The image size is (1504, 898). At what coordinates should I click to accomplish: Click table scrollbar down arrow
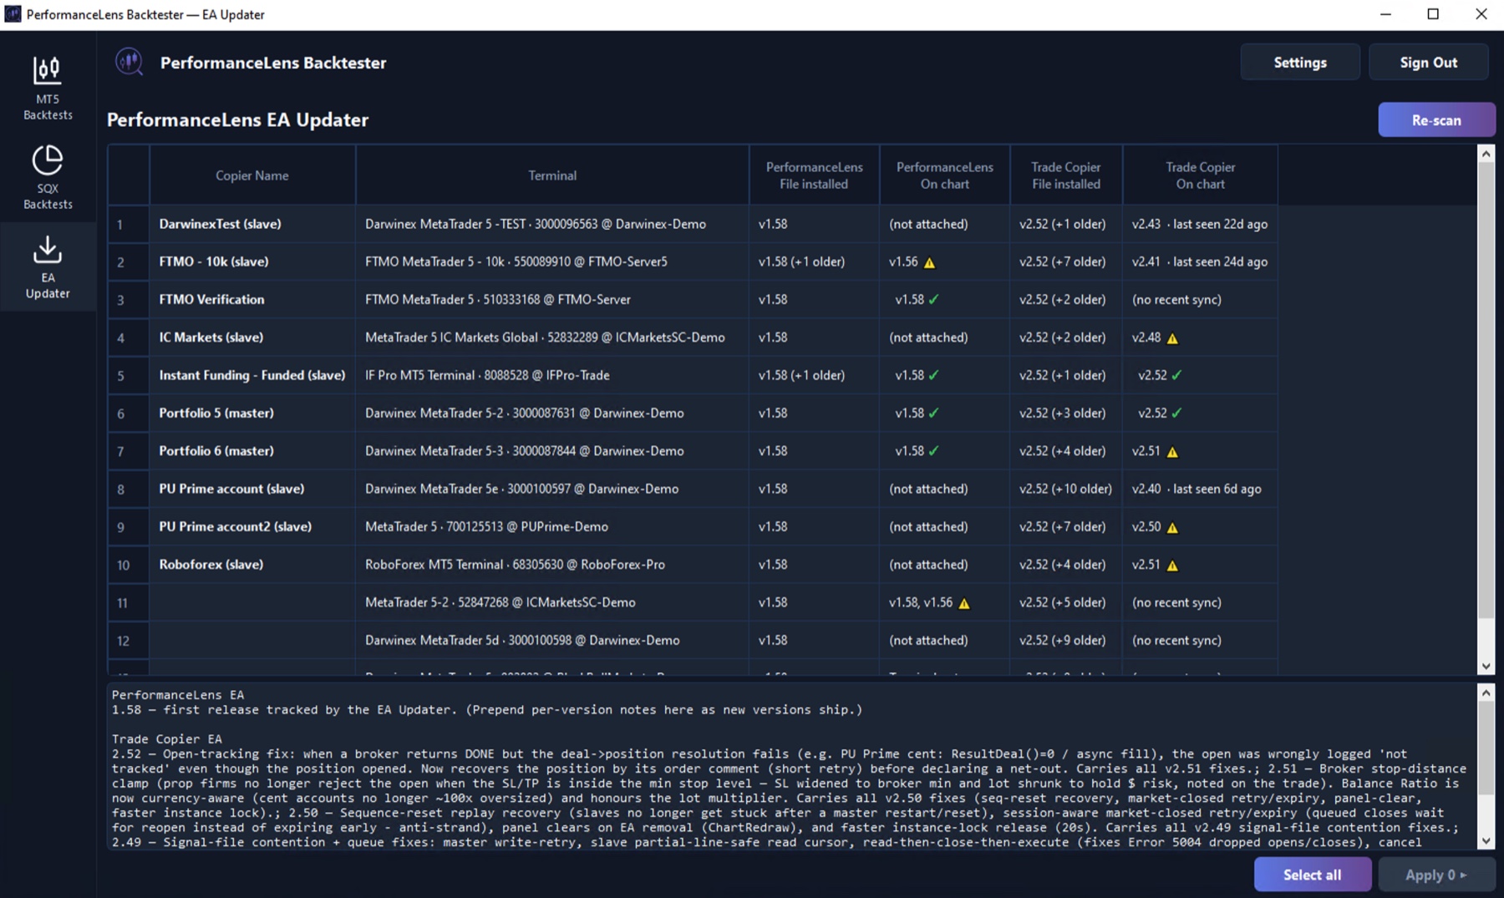[1486, 666]
